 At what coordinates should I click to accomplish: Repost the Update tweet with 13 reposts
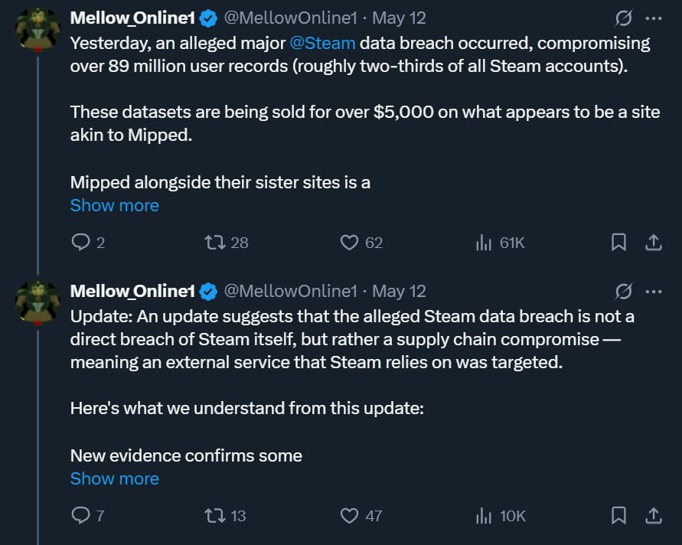point(216,516)
